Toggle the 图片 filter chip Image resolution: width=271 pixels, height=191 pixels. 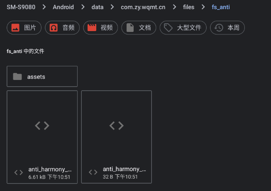(x=24, y=28)
